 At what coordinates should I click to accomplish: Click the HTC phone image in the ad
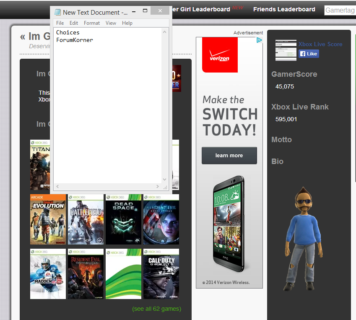(229, 224)
